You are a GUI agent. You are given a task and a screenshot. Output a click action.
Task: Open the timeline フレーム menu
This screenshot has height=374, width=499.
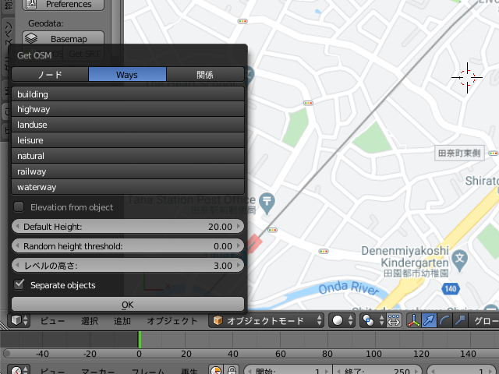pos(148,371)
